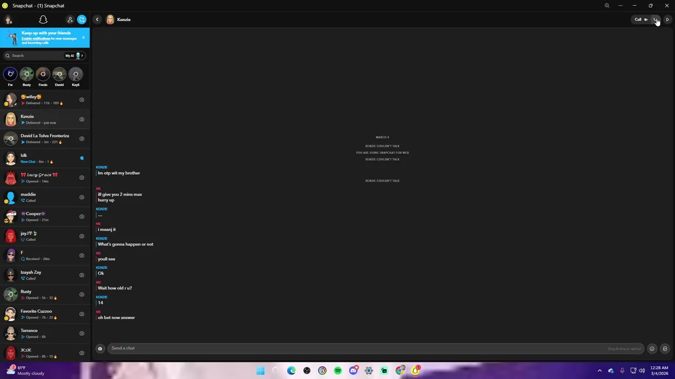The height and width of the screenshot is (379, 675).
Task: Focus the Send a chat input field
Action: (377, 348)
